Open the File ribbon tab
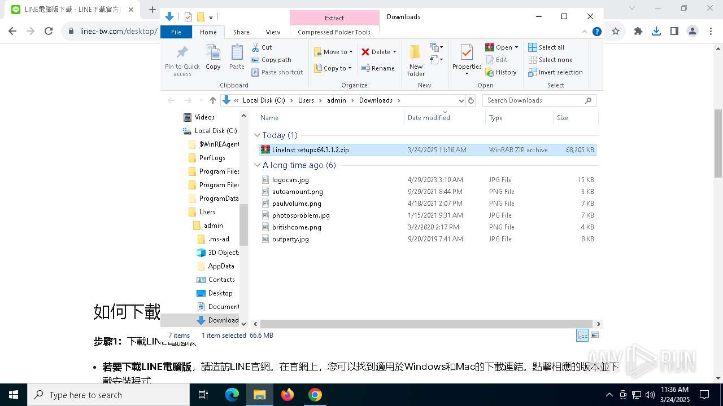723x406 pixels. coord(176,32)
